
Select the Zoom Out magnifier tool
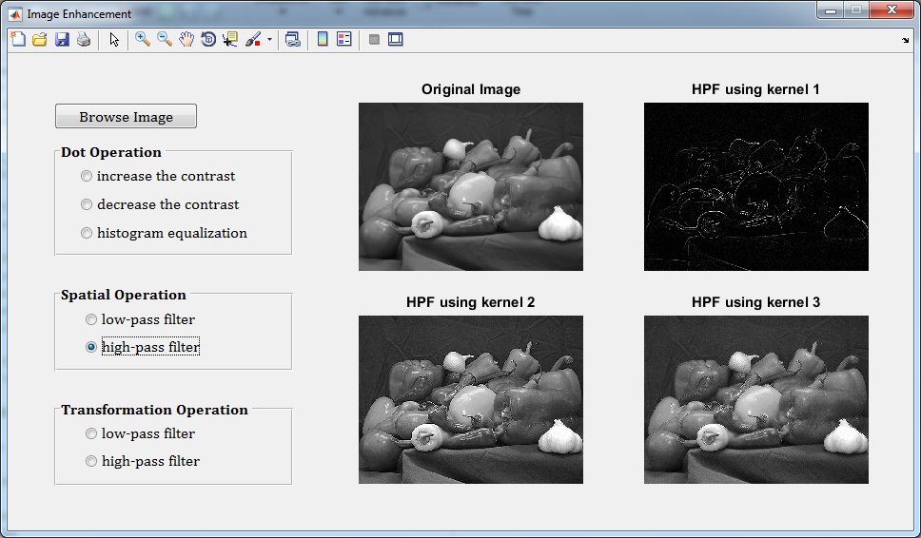pyautogui.click(x=165, y=40)
